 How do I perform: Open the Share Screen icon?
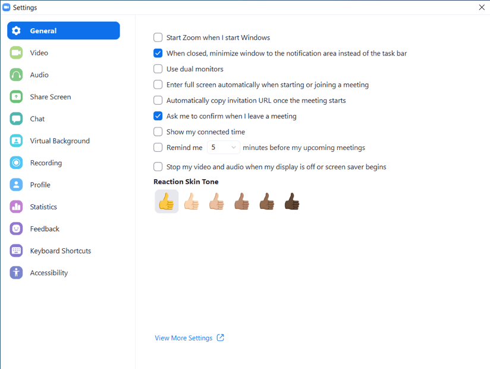pyautogui.click(x=16, y=96)
